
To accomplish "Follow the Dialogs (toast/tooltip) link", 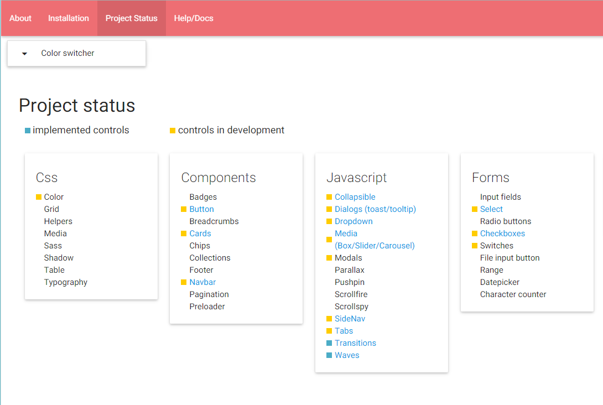I will (375, 209).
